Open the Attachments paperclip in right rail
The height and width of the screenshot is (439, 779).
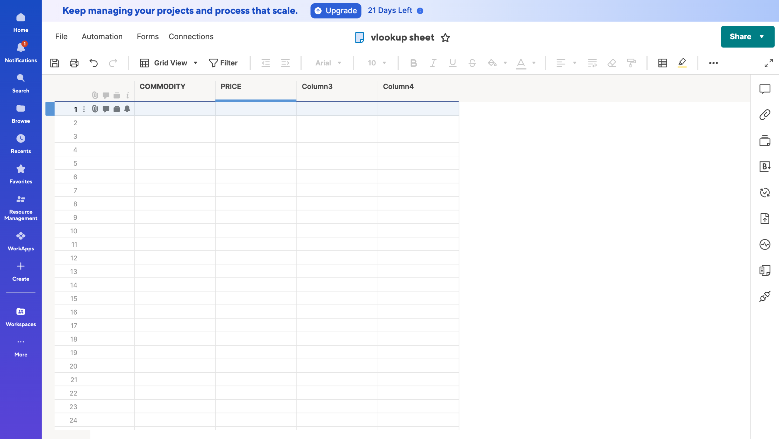pyautogui.click(x=765, y=115)
